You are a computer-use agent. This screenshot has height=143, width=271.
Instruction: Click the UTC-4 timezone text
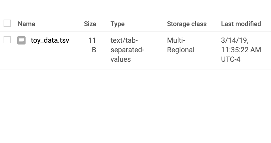[x=231, y=59]
